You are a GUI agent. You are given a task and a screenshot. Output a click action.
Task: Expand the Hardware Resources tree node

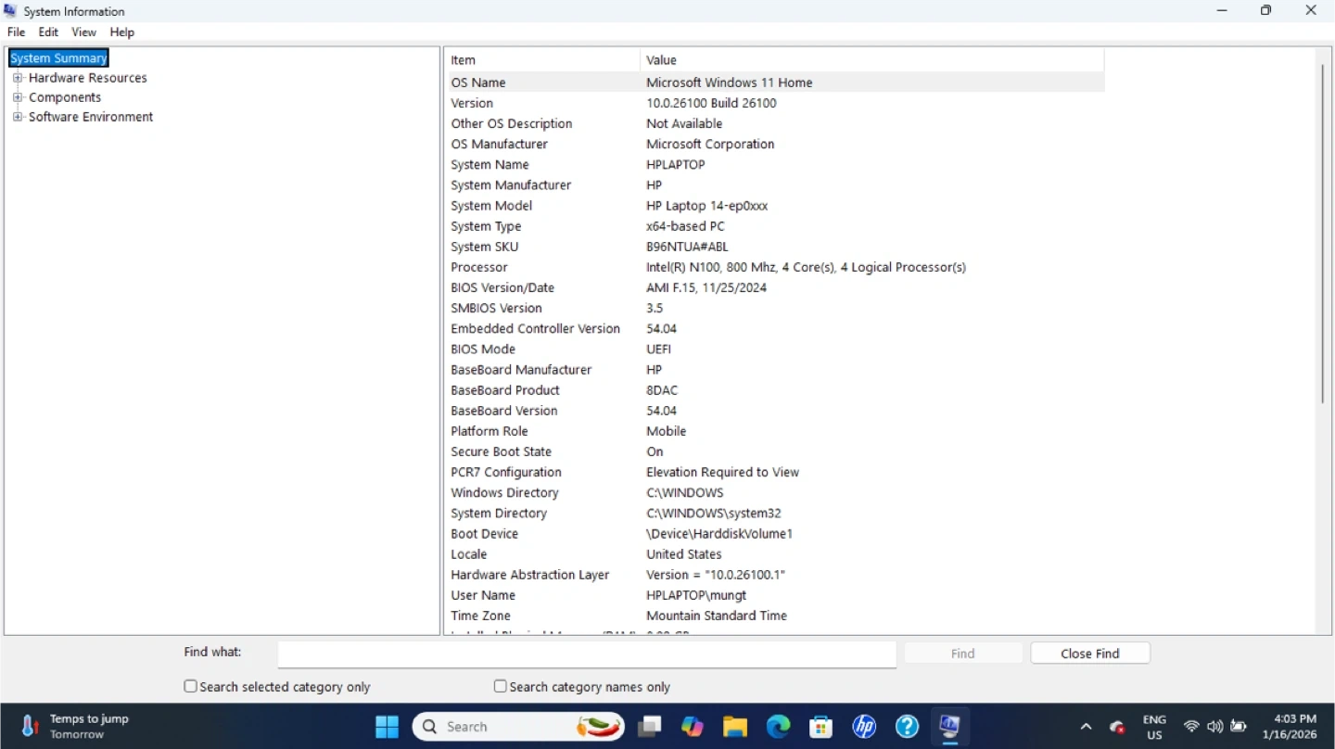[18, 78]
